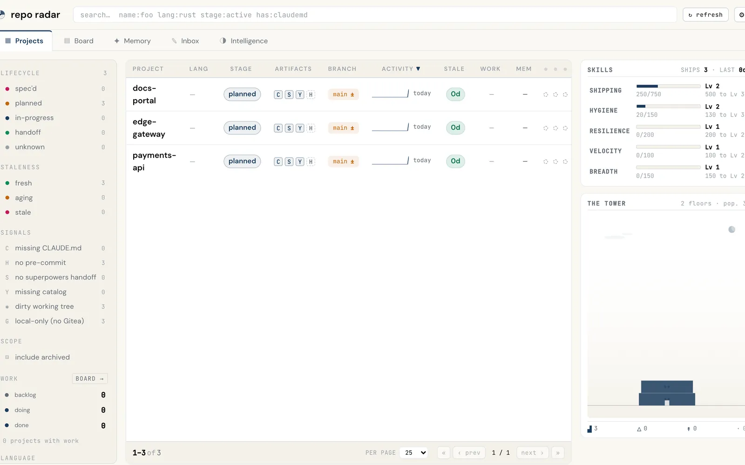Click the 0d stale badge for payments-api

[455, 161]
